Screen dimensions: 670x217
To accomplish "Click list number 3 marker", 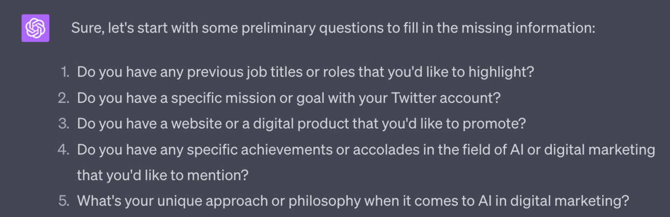I will tap(64, 123).
